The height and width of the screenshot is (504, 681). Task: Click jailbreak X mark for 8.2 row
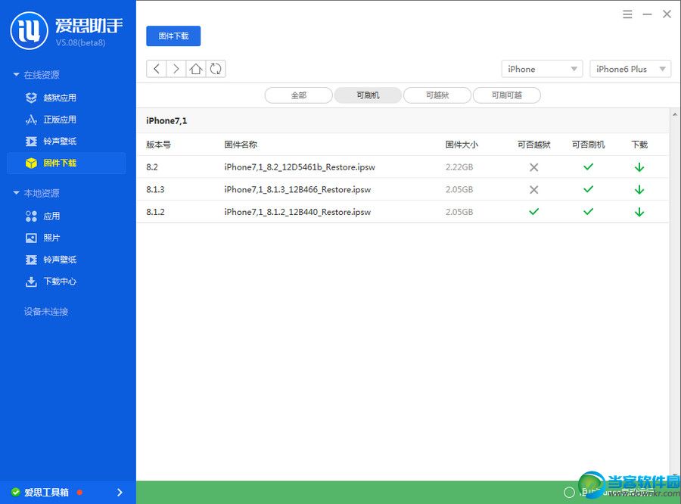point(533,167)
